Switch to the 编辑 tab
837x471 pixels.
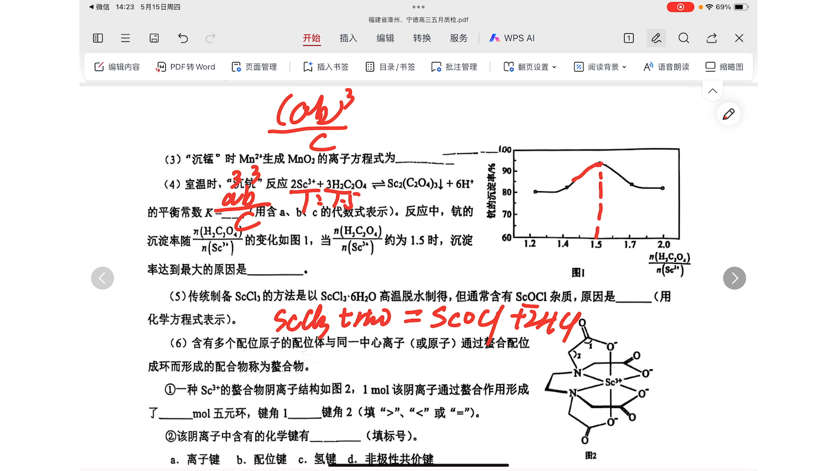pos(385,38)
